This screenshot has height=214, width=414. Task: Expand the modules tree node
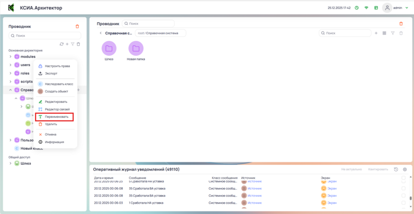10,56
